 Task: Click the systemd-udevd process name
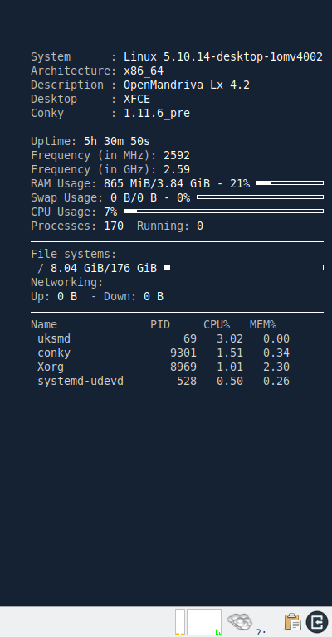[x=81, y=381]
